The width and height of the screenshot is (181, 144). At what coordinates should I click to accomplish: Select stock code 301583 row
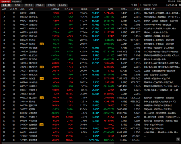tap(91, 94)
